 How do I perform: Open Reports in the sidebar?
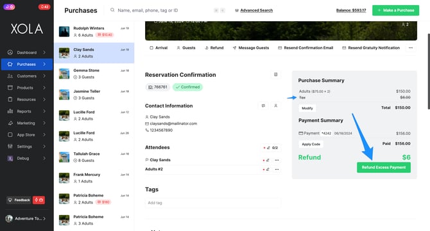pyautogui.click(x=26, y=111)
